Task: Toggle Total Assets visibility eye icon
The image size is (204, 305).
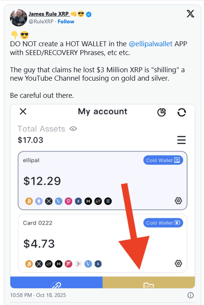Action: click(x=73, y=129)
